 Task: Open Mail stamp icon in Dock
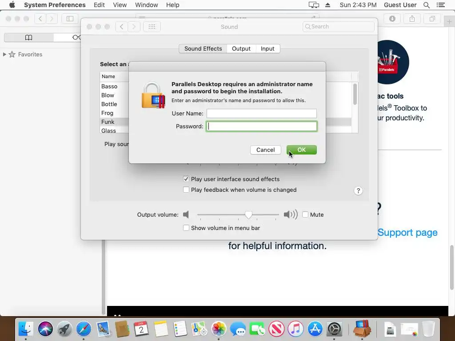tap(103, 329)
